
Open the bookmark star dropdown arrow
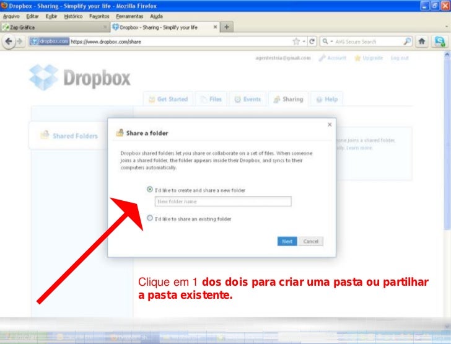(304, 42)
